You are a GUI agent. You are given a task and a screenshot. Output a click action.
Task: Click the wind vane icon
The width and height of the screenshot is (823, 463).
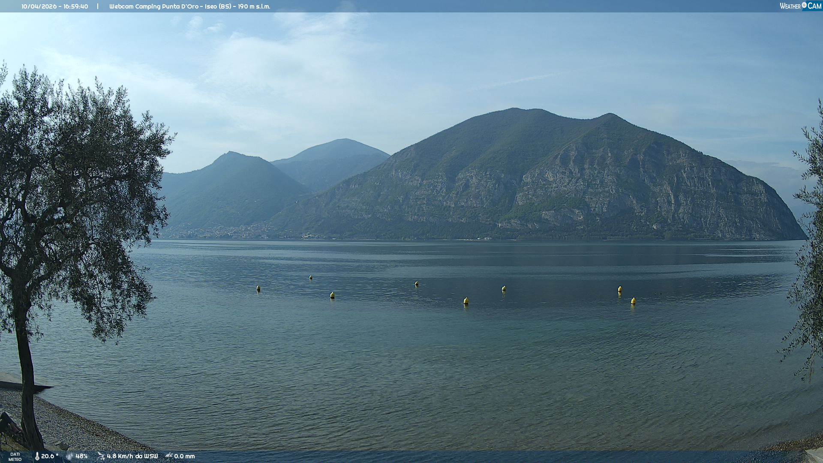pos(101,456)
